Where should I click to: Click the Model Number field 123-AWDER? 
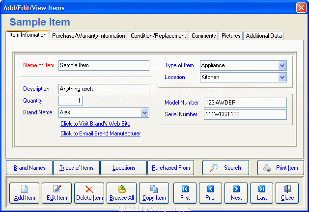(x=245, y=103)
